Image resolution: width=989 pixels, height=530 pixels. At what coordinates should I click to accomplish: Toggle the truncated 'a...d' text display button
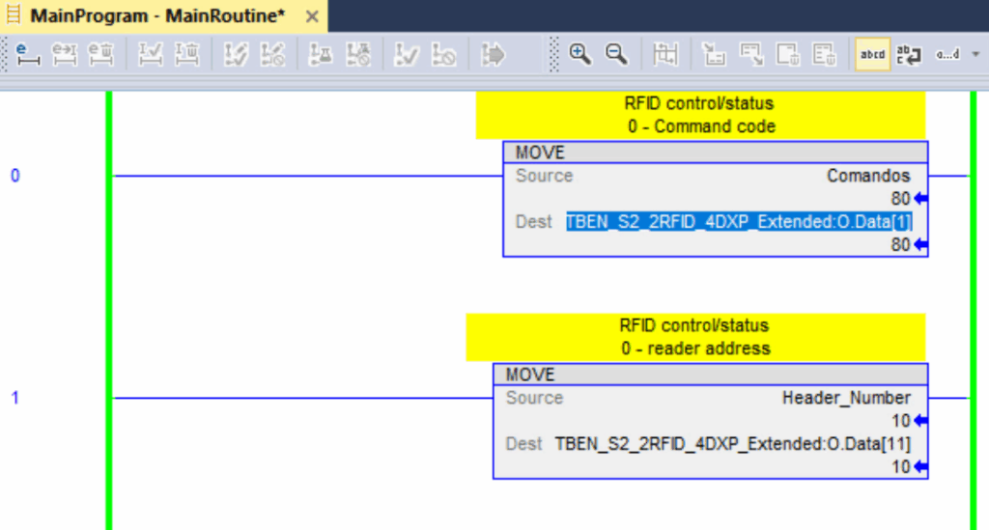click(x=947, y=55)
